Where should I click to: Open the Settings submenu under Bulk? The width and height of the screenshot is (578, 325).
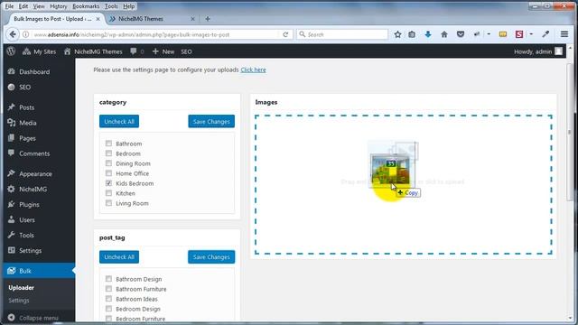(x=18, y=301)
